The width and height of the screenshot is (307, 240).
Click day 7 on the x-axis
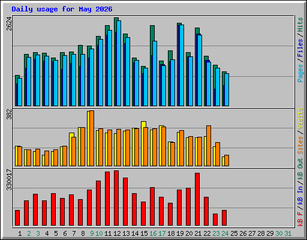[74, 233]
